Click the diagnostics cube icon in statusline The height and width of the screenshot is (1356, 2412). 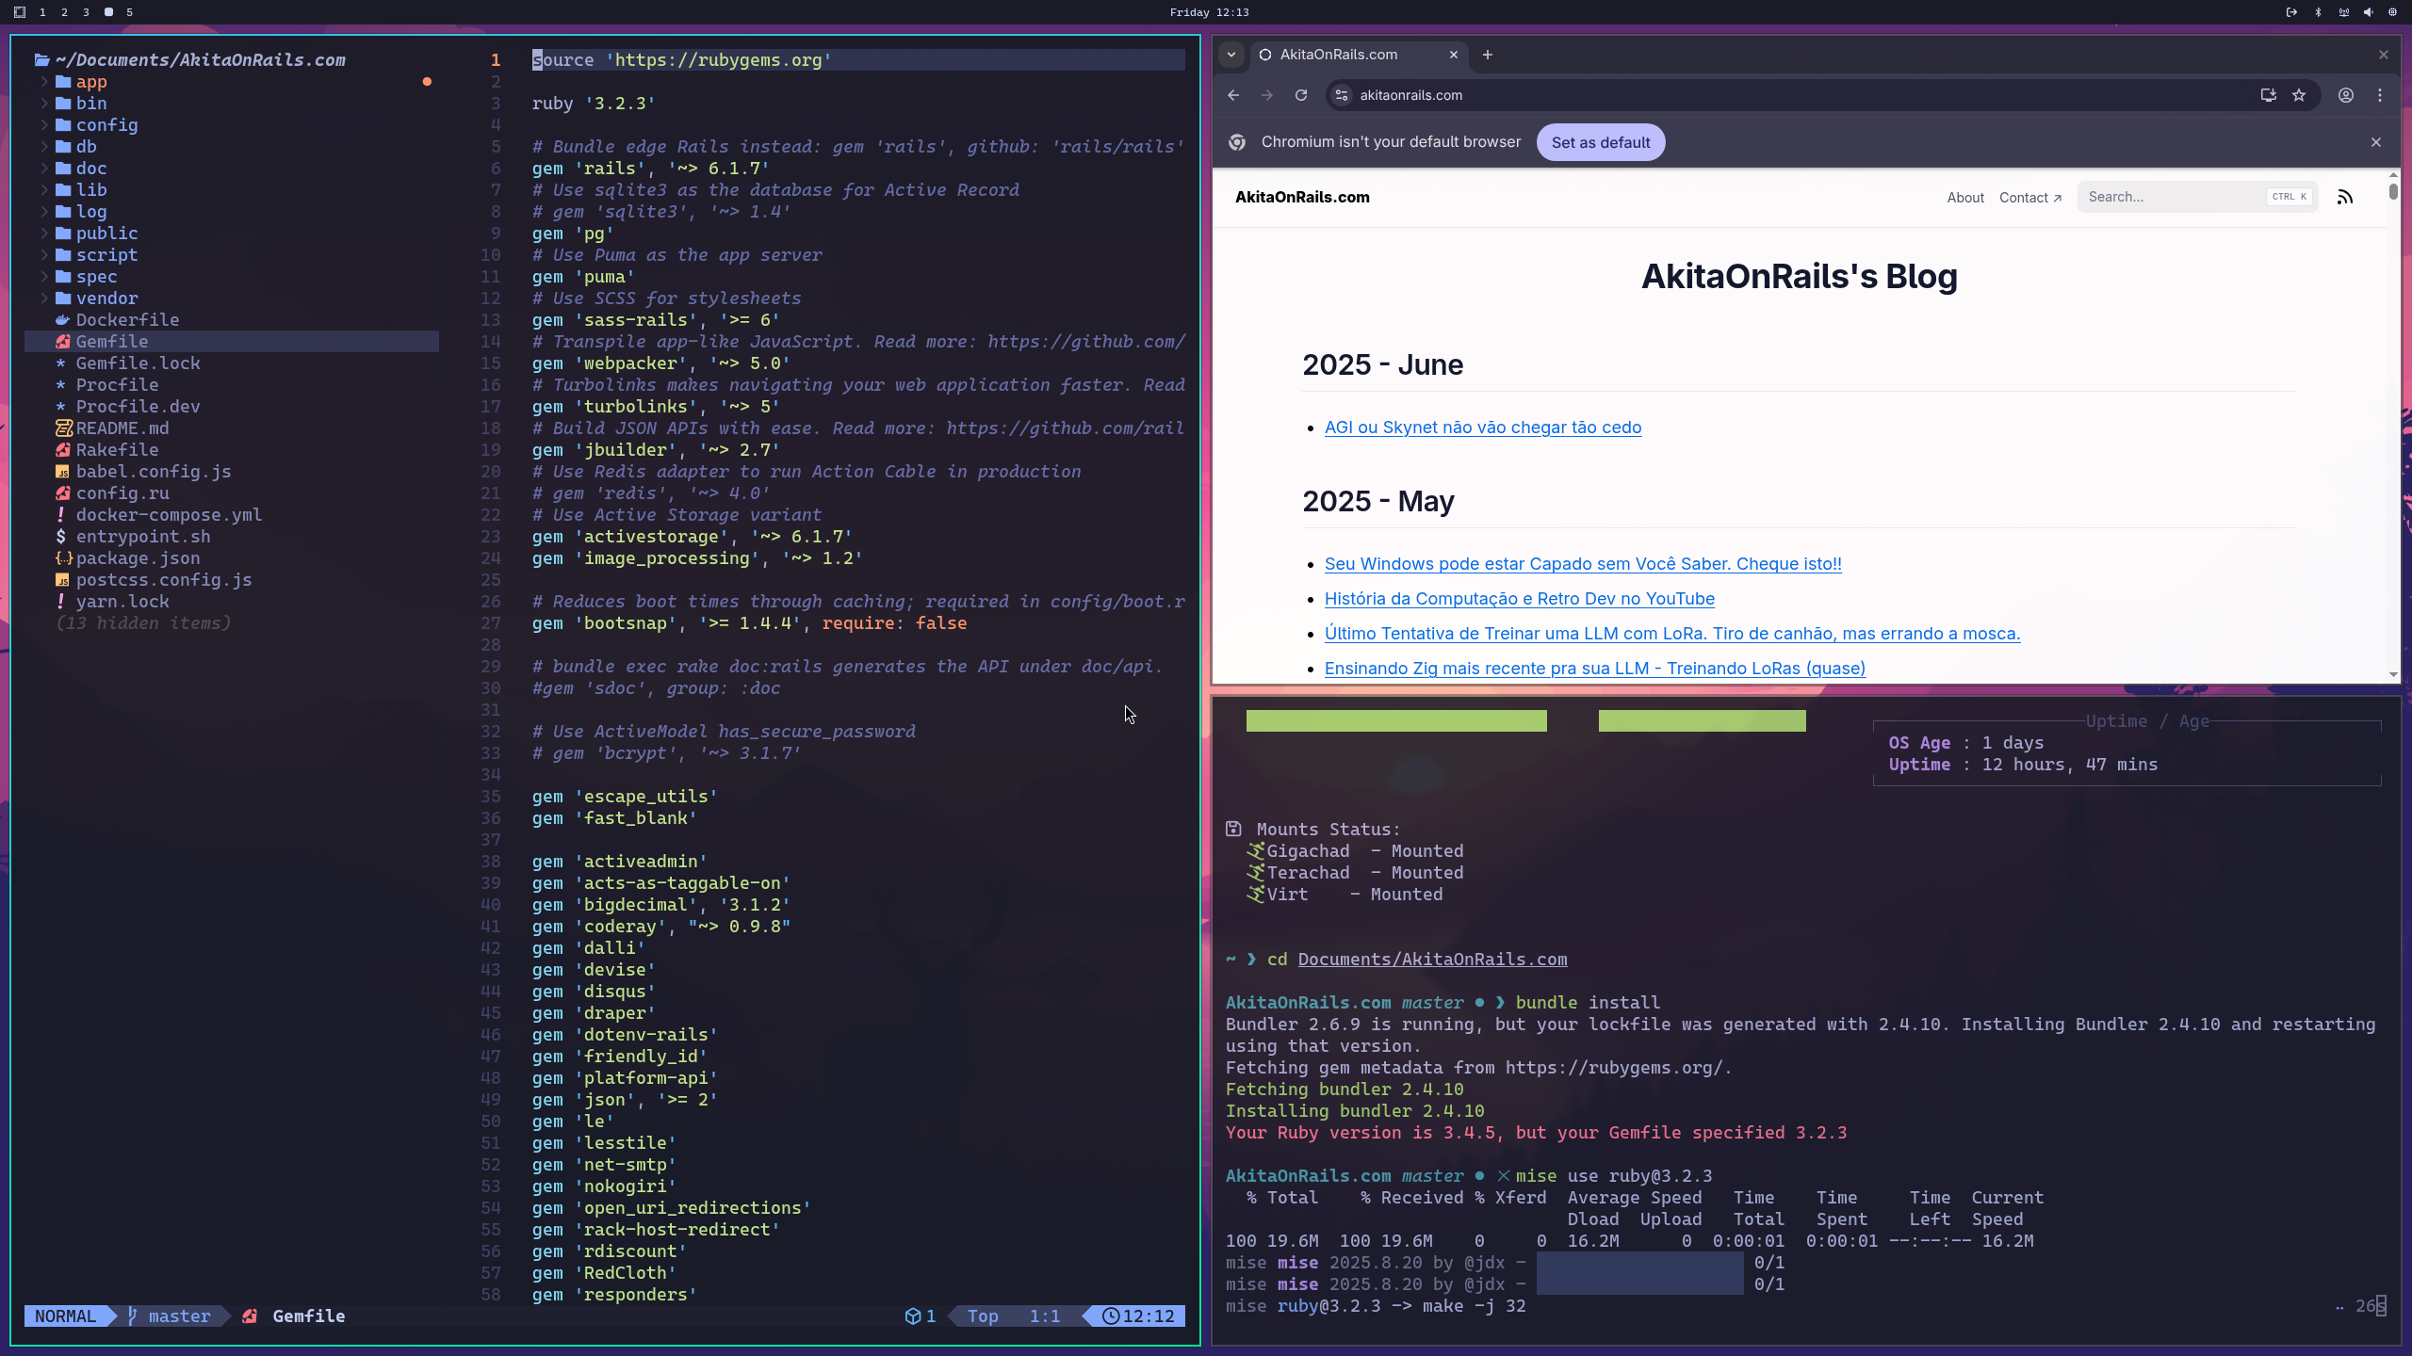(x=912, y=1316)
